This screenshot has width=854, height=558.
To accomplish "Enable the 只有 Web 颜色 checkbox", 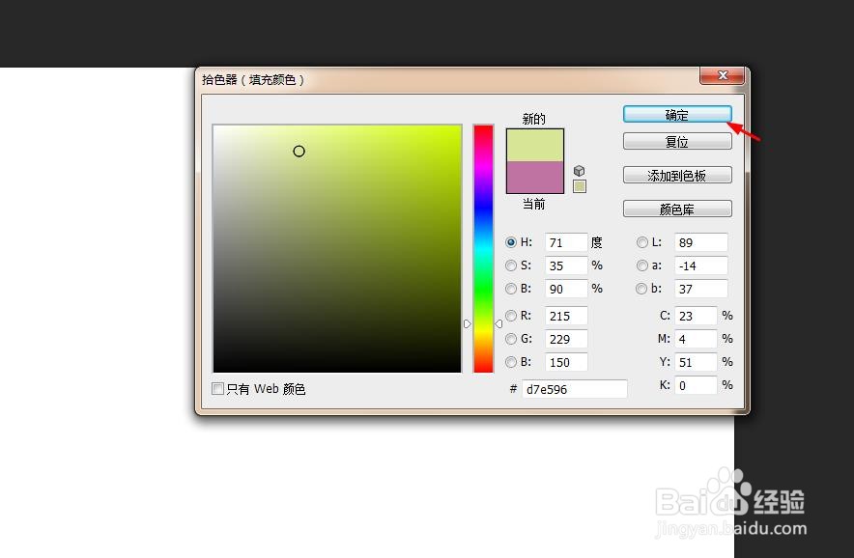I will pyautogui.click(x=218, y=389).
